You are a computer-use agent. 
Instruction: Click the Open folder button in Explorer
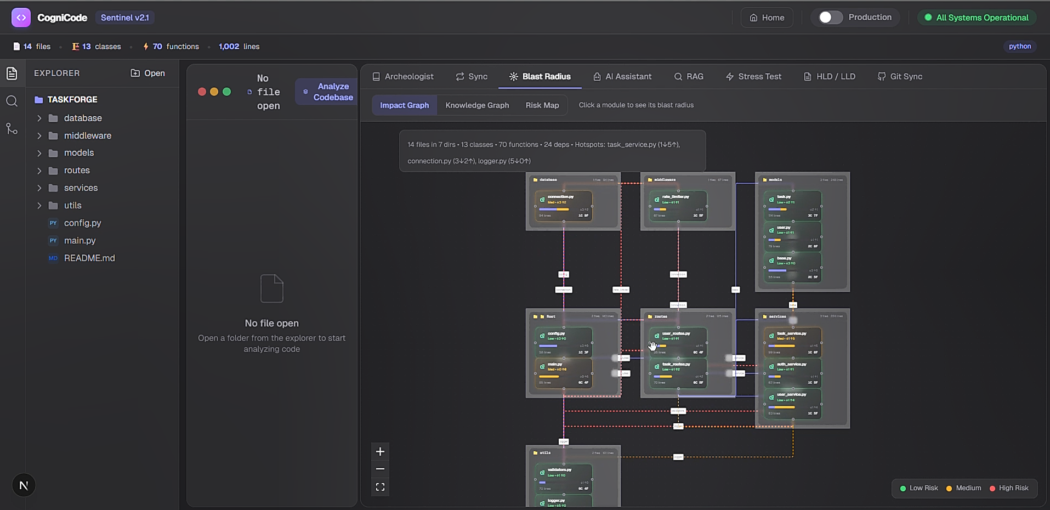[x=147, y=73]
